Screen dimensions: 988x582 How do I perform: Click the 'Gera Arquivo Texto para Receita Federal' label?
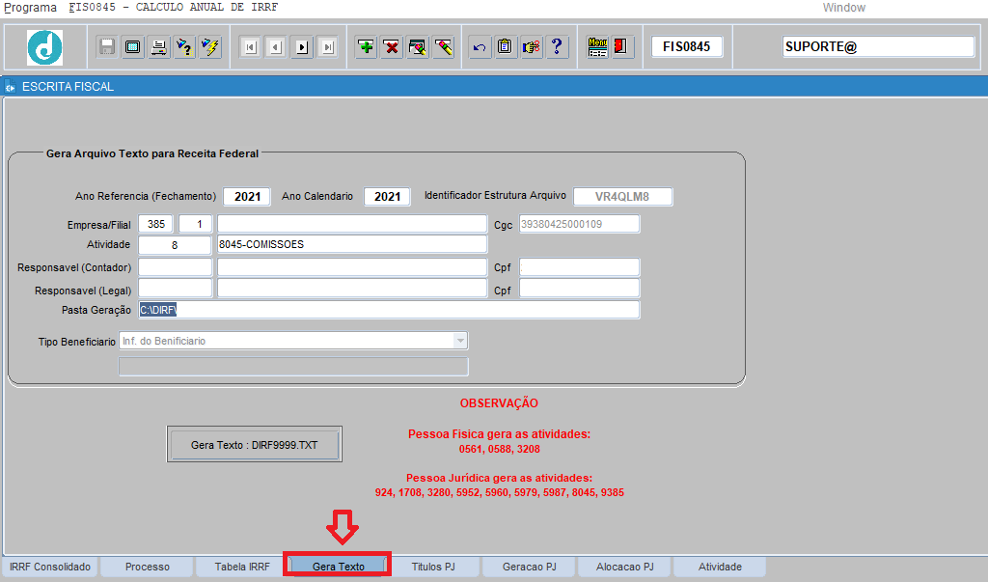[x=152, y=153]
